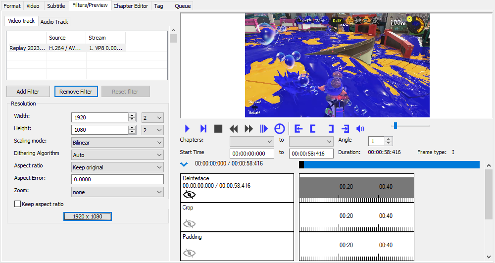Click the volume slider handle
Image resolution: width=495 pixels, height=263 pixels.
tap(395, 125)
